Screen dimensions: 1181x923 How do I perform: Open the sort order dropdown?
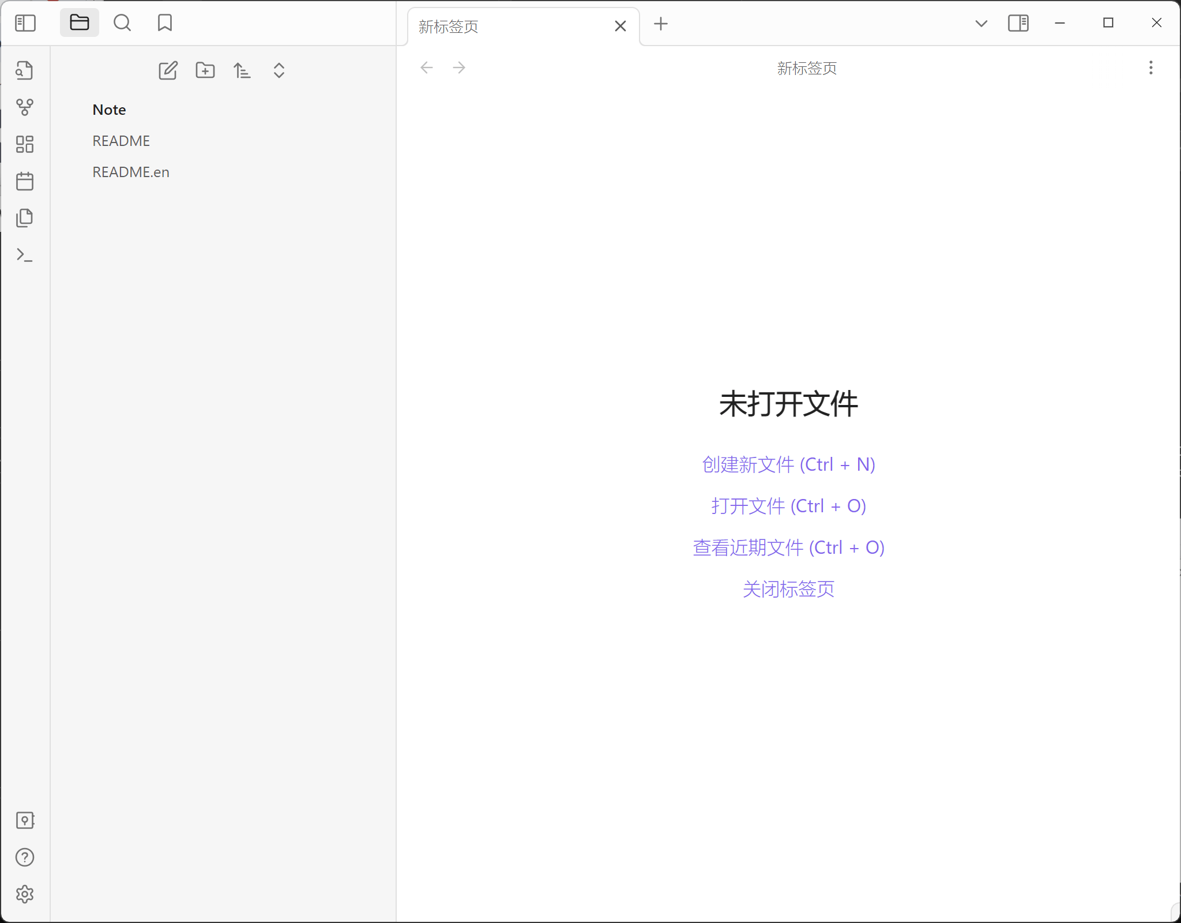click(242, 70)
